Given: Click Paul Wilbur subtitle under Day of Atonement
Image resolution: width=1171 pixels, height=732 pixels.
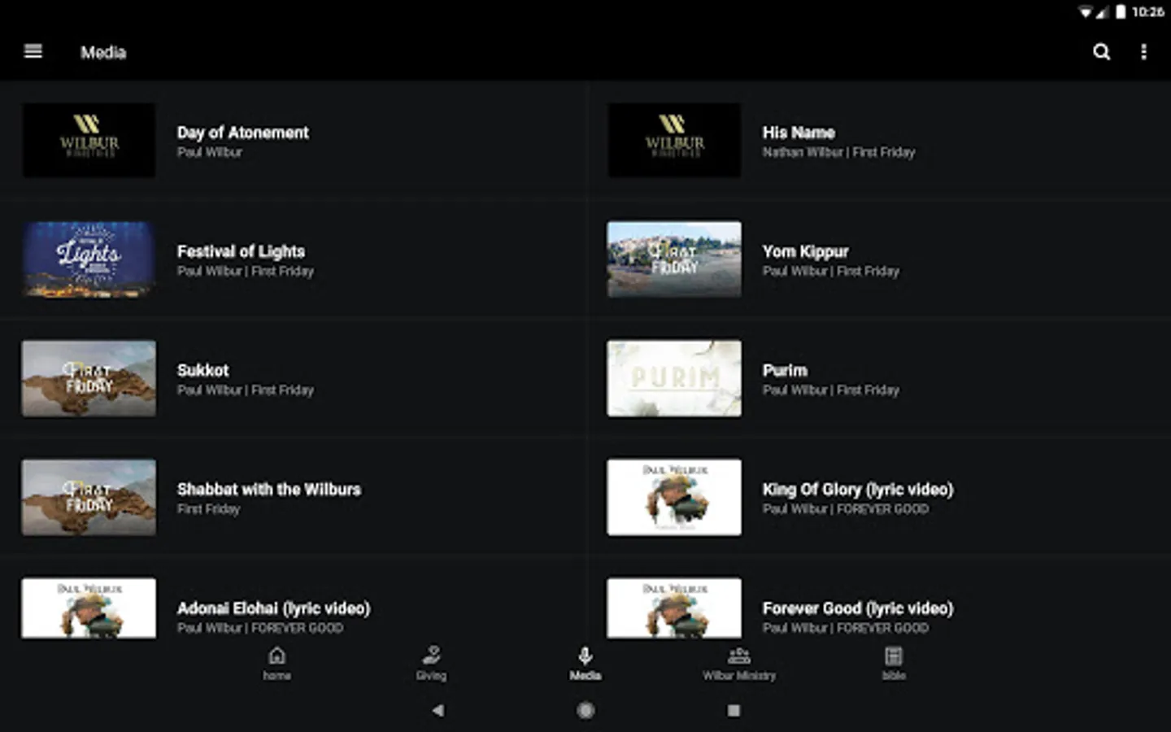Looking at the screenshot, I should (209, 152).
